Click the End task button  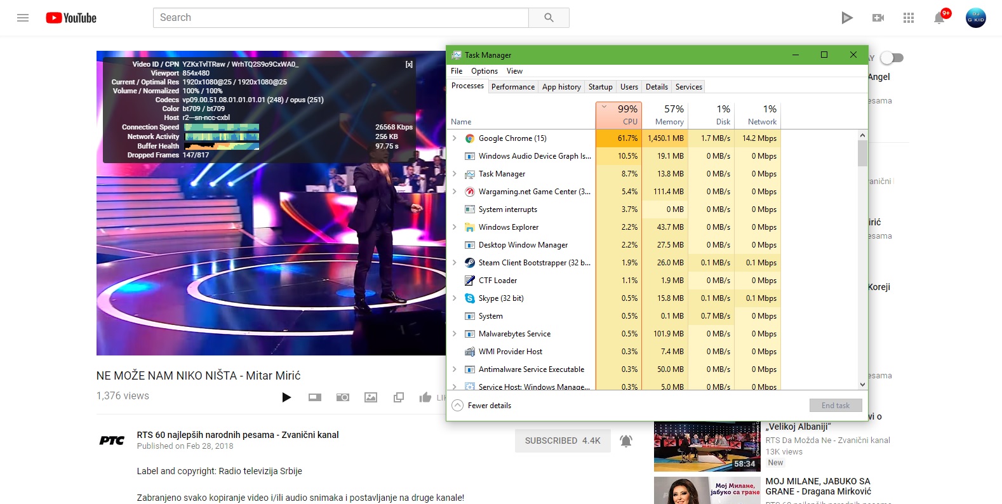click(836, 406)
